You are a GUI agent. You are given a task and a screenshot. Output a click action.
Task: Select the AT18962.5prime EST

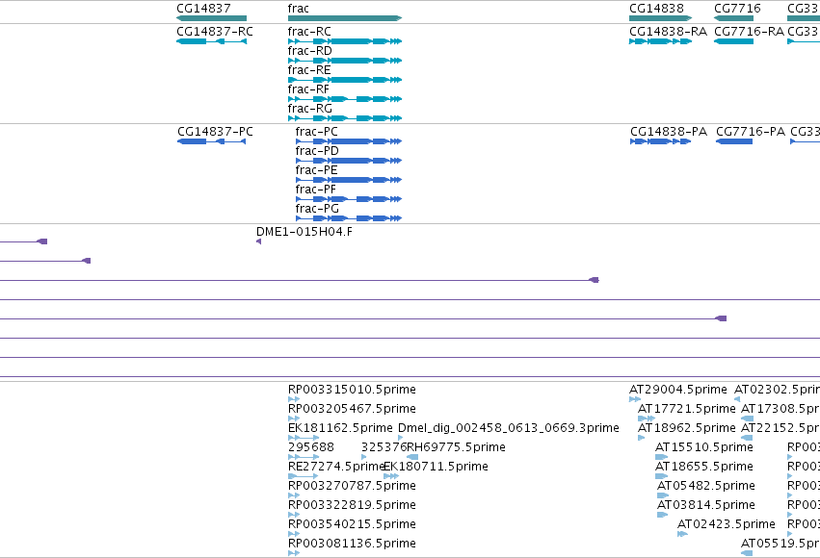pyautogui.click(x=642, y=438)
